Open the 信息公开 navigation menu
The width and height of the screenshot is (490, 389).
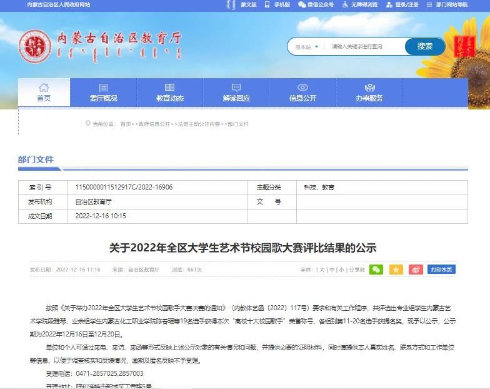tap(302, 93)
